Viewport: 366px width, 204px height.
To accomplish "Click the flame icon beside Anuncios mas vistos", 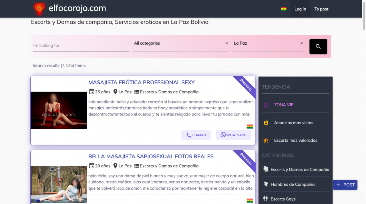I will [x=266, y=123].
